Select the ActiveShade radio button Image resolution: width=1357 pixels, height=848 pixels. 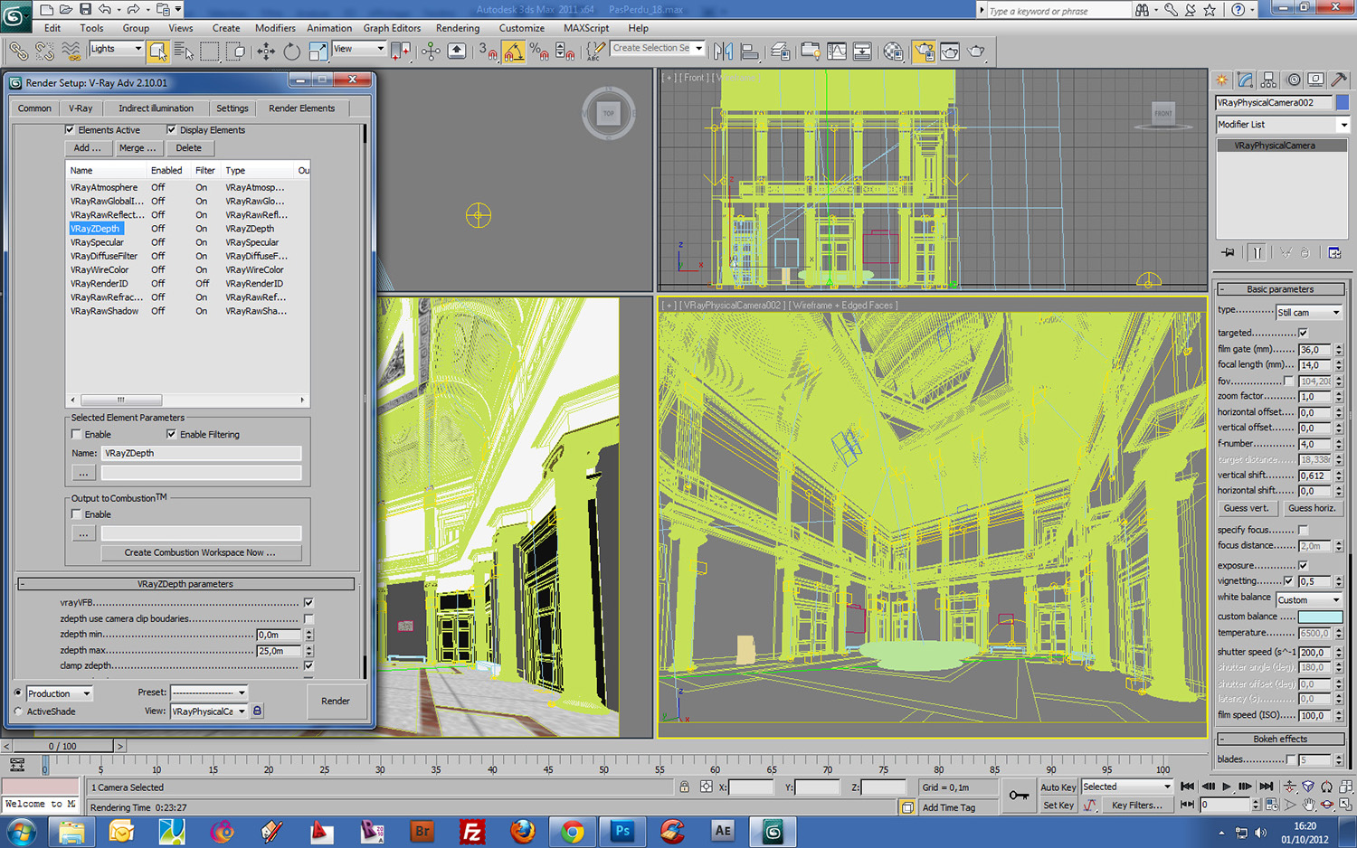18,711
